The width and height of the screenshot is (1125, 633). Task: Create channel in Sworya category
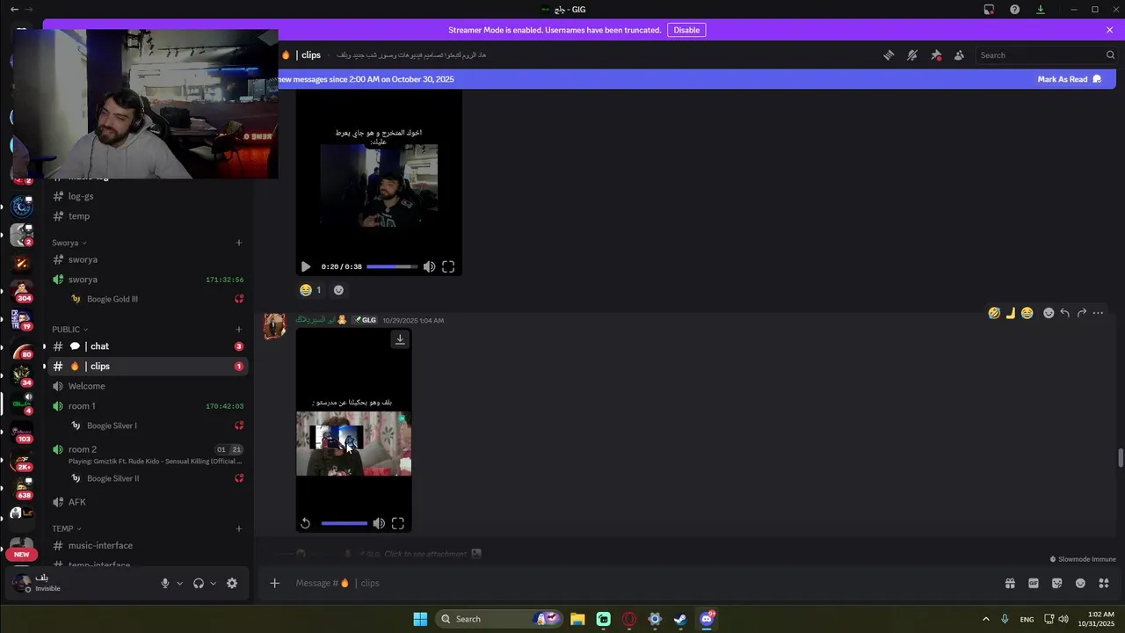pos(239,243)
